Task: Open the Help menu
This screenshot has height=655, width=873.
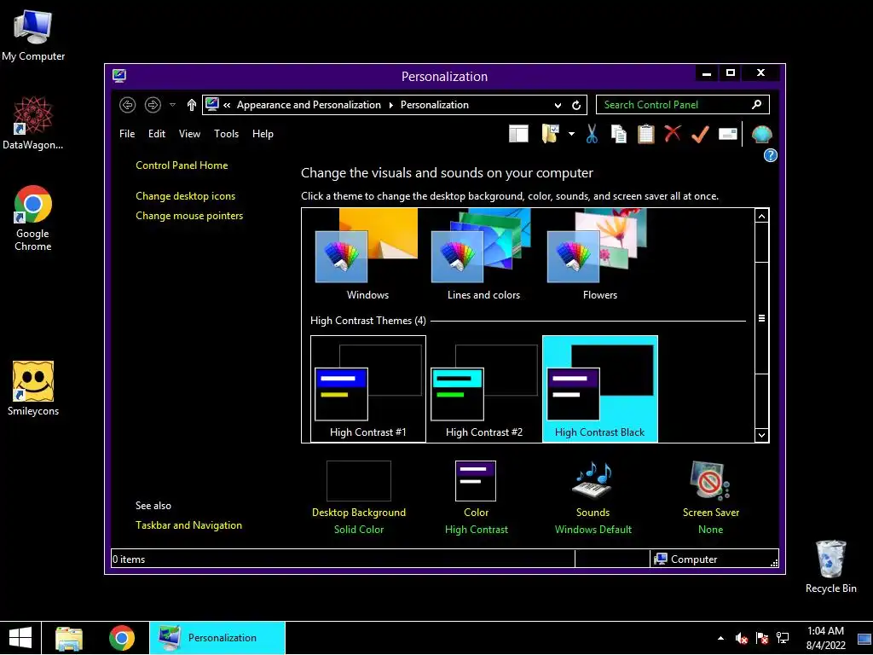Action: 263,134
